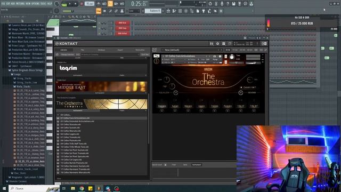Select Staccato articulation button
The width and height of the screenshot is (341, 192).
[162, 106]
